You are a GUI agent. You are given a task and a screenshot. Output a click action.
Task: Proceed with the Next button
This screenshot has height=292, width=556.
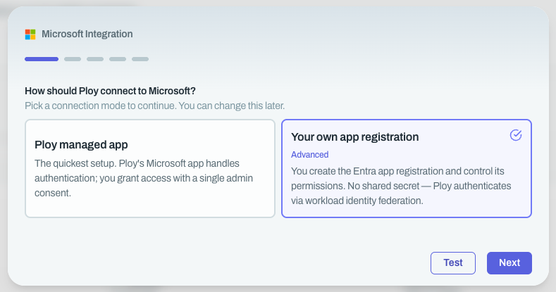click(x=509, y=263)
